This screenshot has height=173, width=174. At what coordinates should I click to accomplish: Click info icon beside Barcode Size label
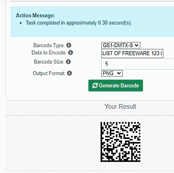click(x=68, y=62)
